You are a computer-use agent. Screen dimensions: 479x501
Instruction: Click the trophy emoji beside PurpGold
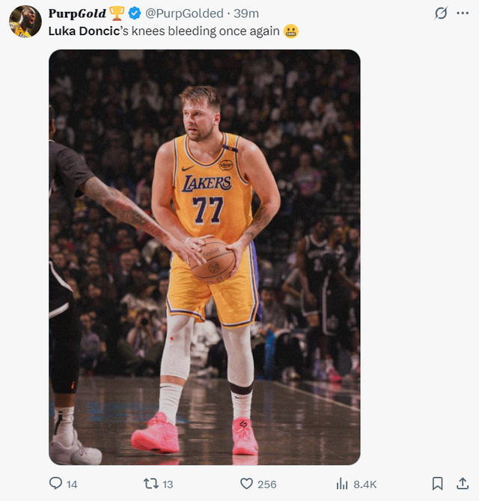pos(118,13)
